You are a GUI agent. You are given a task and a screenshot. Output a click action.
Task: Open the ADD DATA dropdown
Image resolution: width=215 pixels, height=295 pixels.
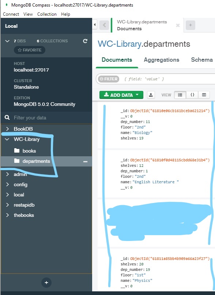[x=121, y=95]
